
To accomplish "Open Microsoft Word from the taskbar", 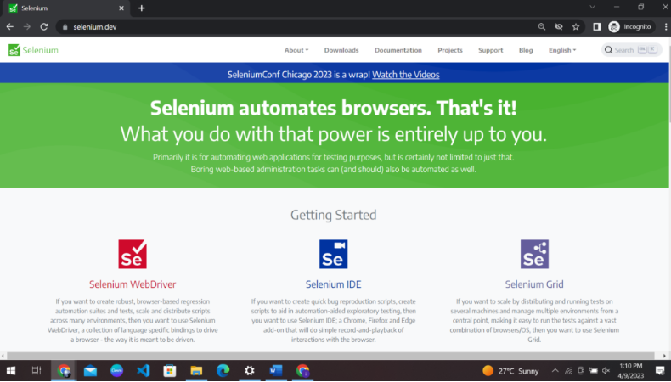I will [x=275, y=371].
